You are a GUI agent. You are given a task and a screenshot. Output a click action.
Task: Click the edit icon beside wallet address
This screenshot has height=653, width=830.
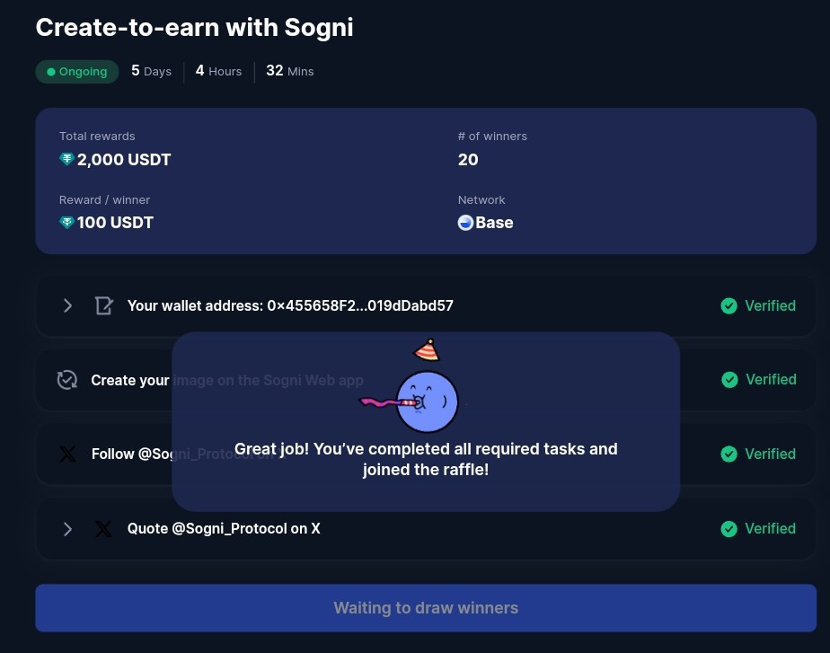104,305
